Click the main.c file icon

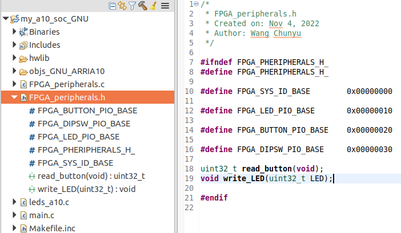(x=23, y=215)
